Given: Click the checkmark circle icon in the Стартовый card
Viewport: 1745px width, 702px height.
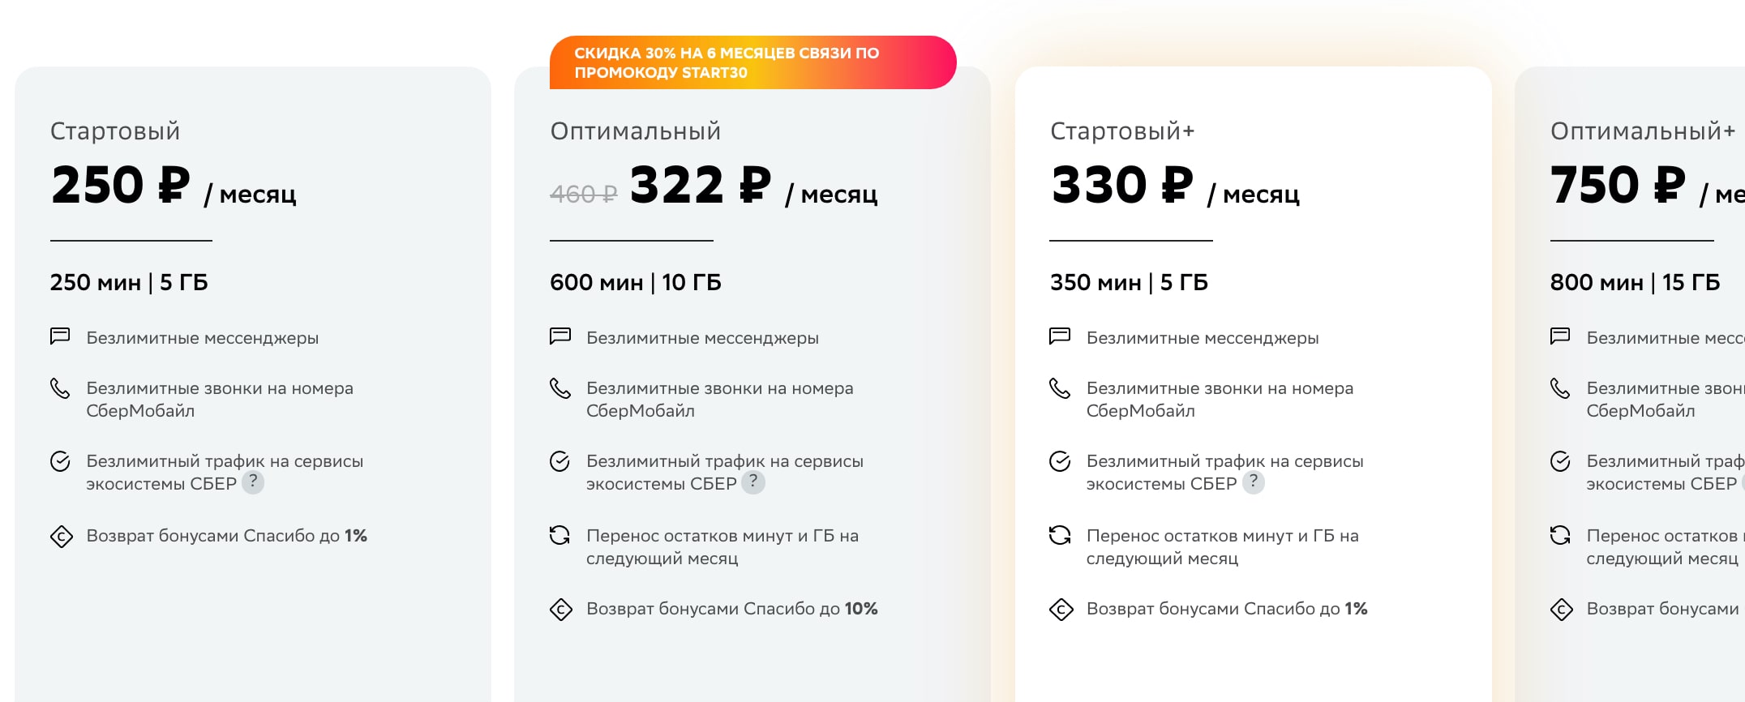Looking at the screenshot, I should (x=60, y=461).
